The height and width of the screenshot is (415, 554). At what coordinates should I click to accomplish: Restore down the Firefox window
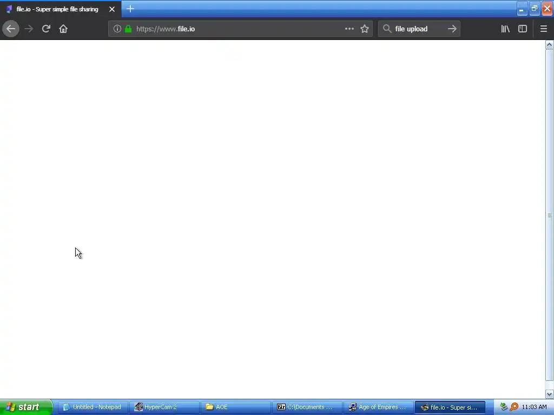(534, 9)
